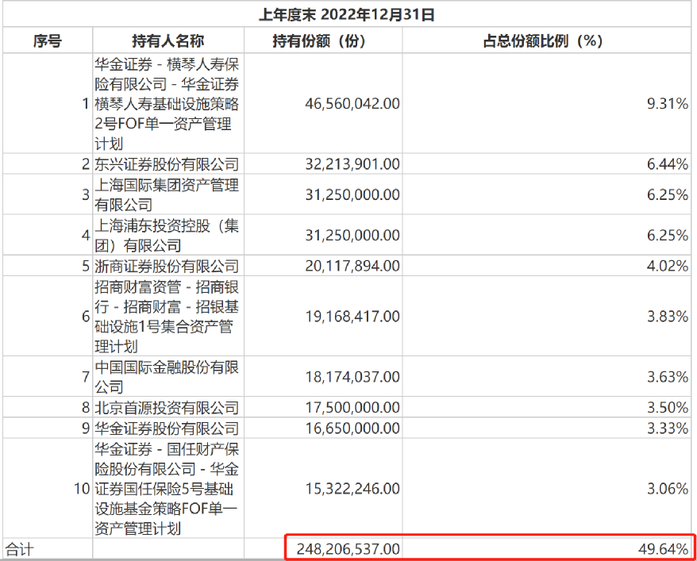
Task: Select holder '北京首源投资有限公司'
Action: pyautogui.click(x=168, y=407)
